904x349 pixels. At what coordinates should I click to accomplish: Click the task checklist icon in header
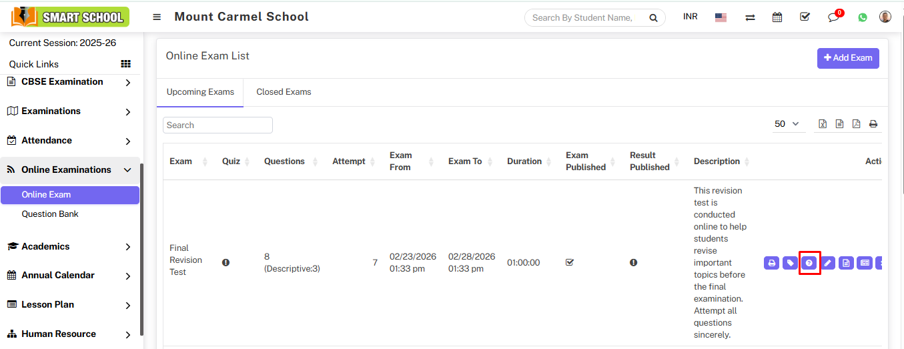[x=805, y=17]
